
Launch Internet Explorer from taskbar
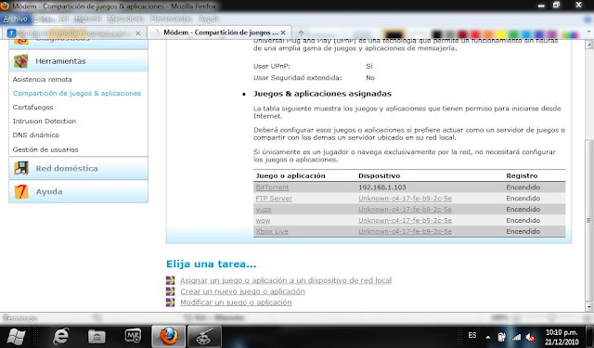coord(61,336)
